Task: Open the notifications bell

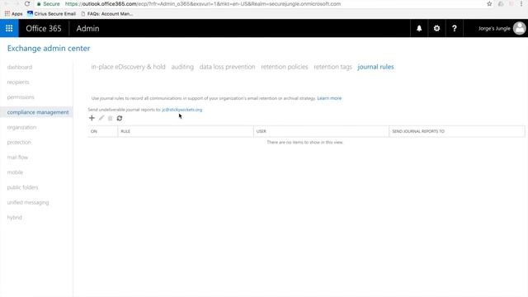Action: pyautogui.click(x=419, y=28)
